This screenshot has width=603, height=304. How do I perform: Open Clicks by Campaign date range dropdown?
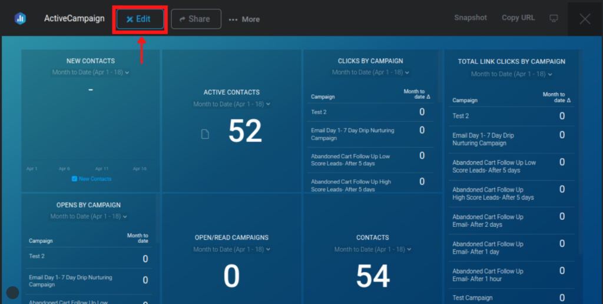pos(370,72)
